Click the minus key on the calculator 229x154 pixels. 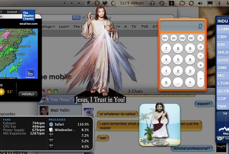click(x=200, y=56)
